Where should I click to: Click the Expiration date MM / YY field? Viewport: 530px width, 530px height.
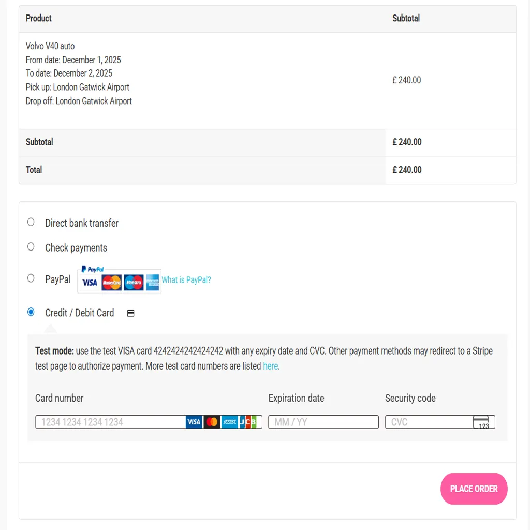(323, 422)
